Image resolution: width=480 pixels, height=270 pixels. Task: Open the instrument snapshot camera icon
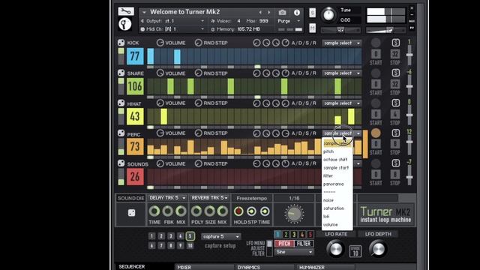pyautogui.click(x=282, y=12)
